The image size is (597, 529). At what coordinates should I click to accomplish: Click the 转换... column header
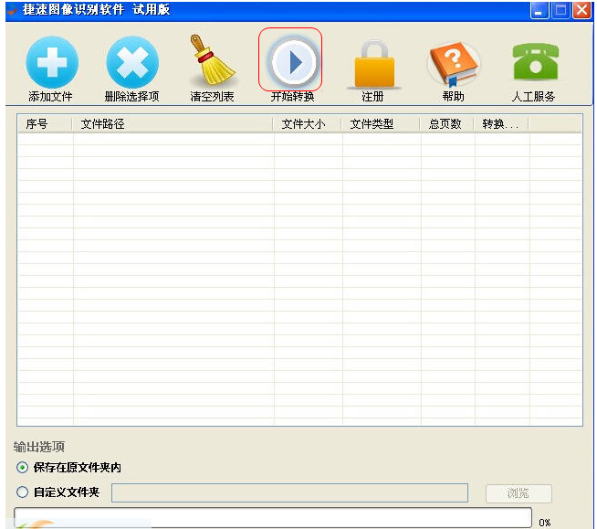pyautogui.click(x=501, y=124)
